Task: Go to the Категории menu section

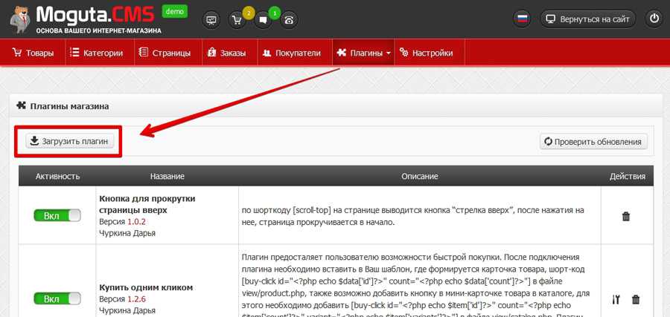Action: (97, 53)
